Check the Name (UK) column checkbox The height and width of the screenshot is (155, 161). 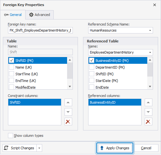[x=11, y=67]
